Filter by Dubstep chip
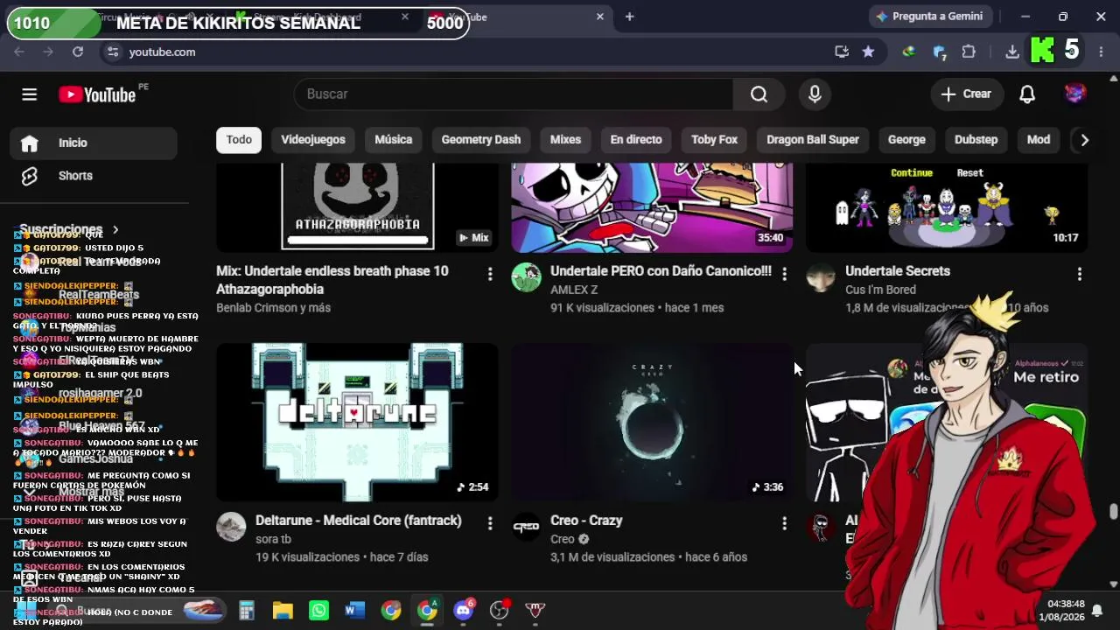 point(976,140)
